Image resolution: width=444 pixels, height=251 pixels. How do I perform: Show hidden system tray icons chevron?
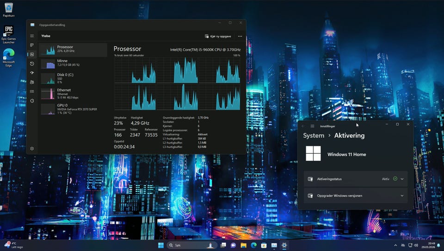click(x=395, y=245)
